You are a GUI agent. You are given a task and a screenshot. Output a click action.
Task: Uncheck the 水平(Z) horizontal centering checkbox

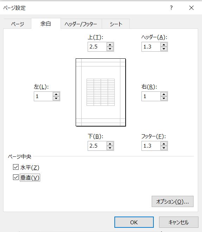coord(16,167)
